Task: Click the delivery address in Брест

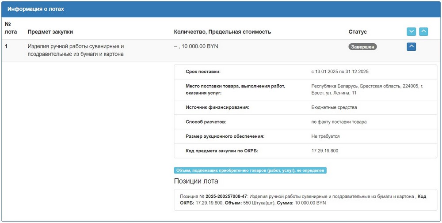Action: point(366,89)
